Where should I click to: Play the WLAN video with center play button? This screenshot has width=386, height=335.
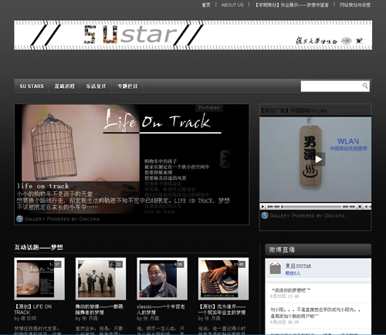[319, 159]
